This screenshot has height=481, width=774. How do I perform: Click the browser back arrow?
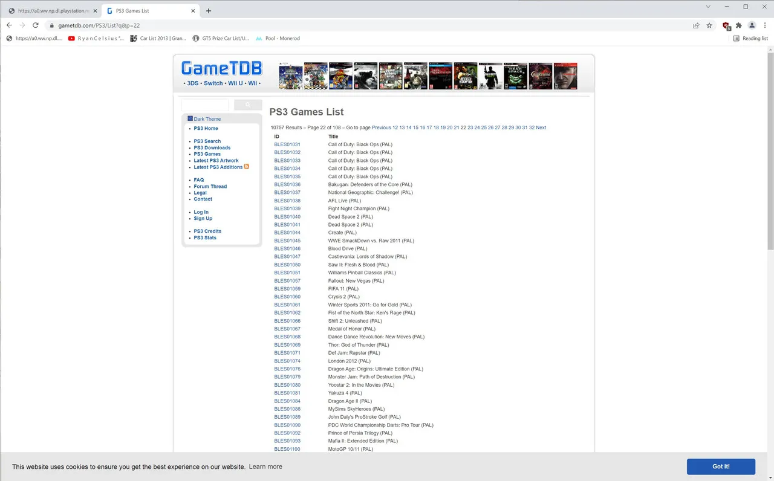click(9, 25)
